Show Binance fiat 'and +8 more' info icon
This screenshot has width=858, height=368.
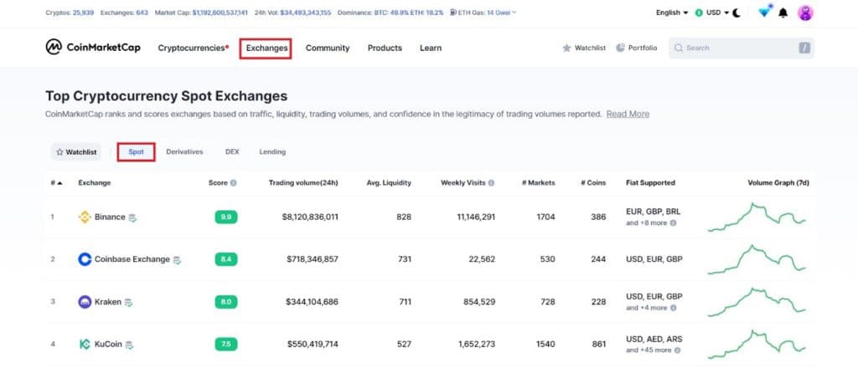point(673,223)
